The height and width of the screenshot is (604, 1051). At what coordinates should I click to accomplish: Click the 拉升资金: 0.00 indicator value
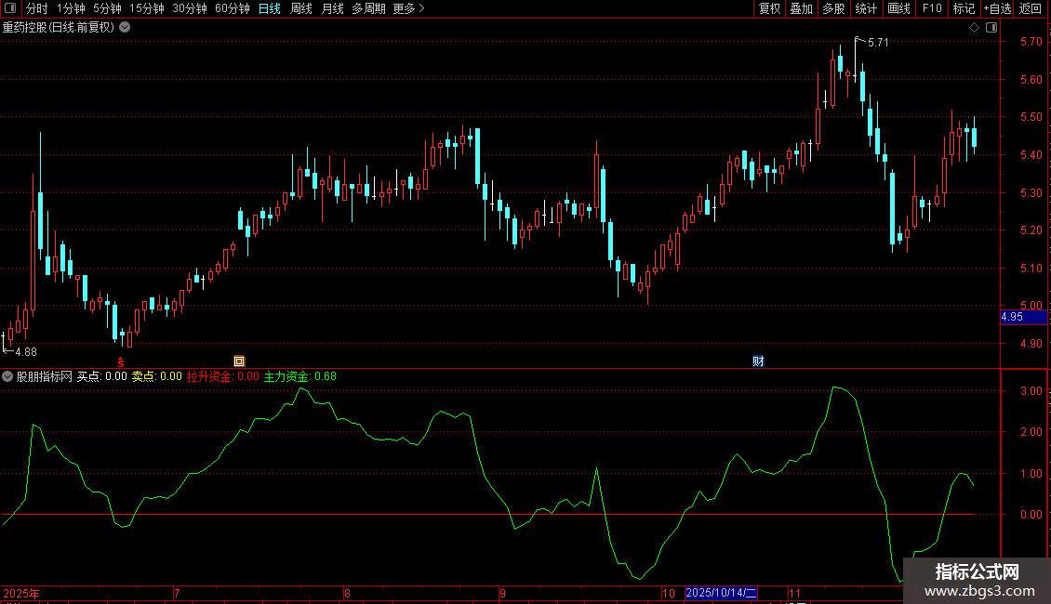pos(222,376)
